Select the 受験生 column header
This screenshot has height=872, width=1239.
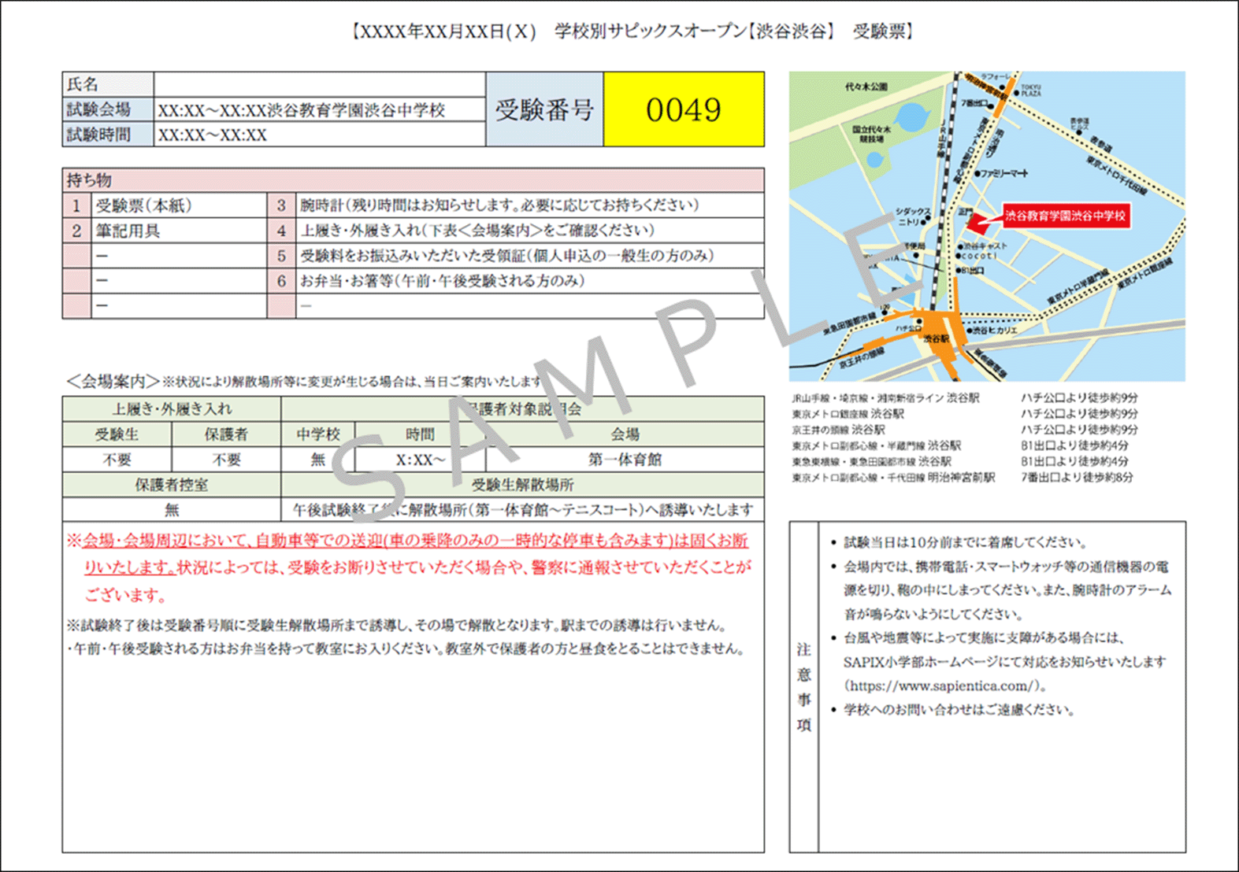point(117,434)
